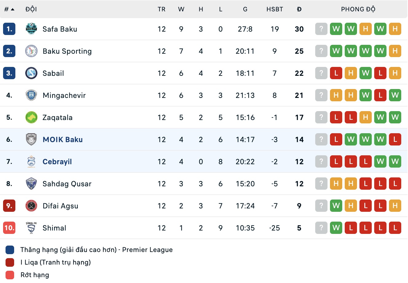Sort standings by the Đ points header
This screenshot has height=283, width=408.
(299, 9)
